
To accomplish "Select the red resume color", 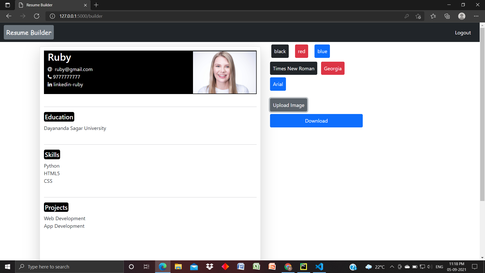I will [x=301, y=51].
